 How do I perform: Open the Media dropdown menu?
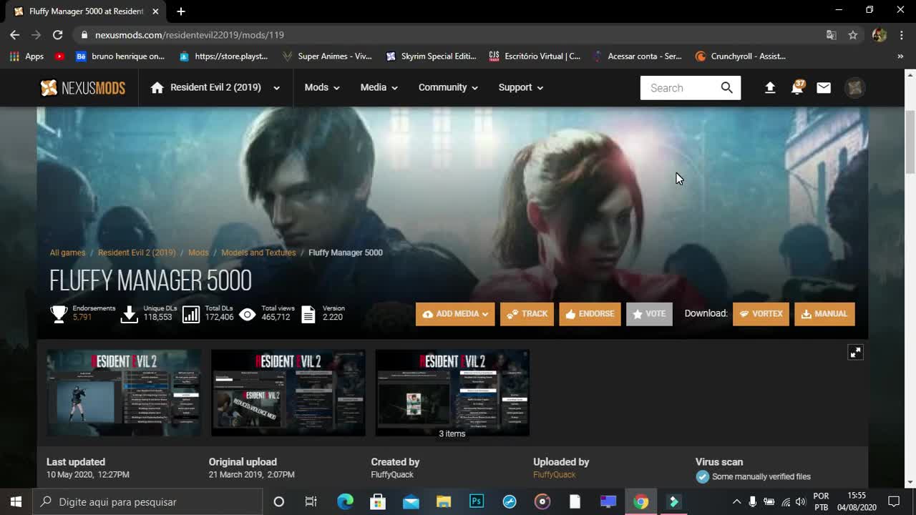click(379, 87)
